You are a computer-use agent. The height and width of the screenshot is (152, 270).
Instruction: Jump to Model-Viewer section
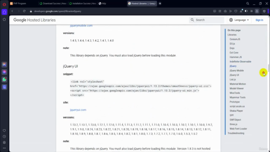237,88
